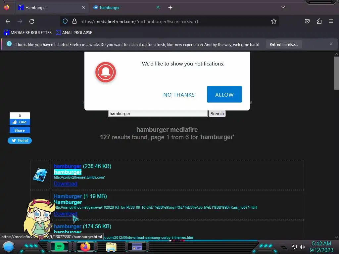Open the hamburger (174.56 KB) result link

(67, 226)
